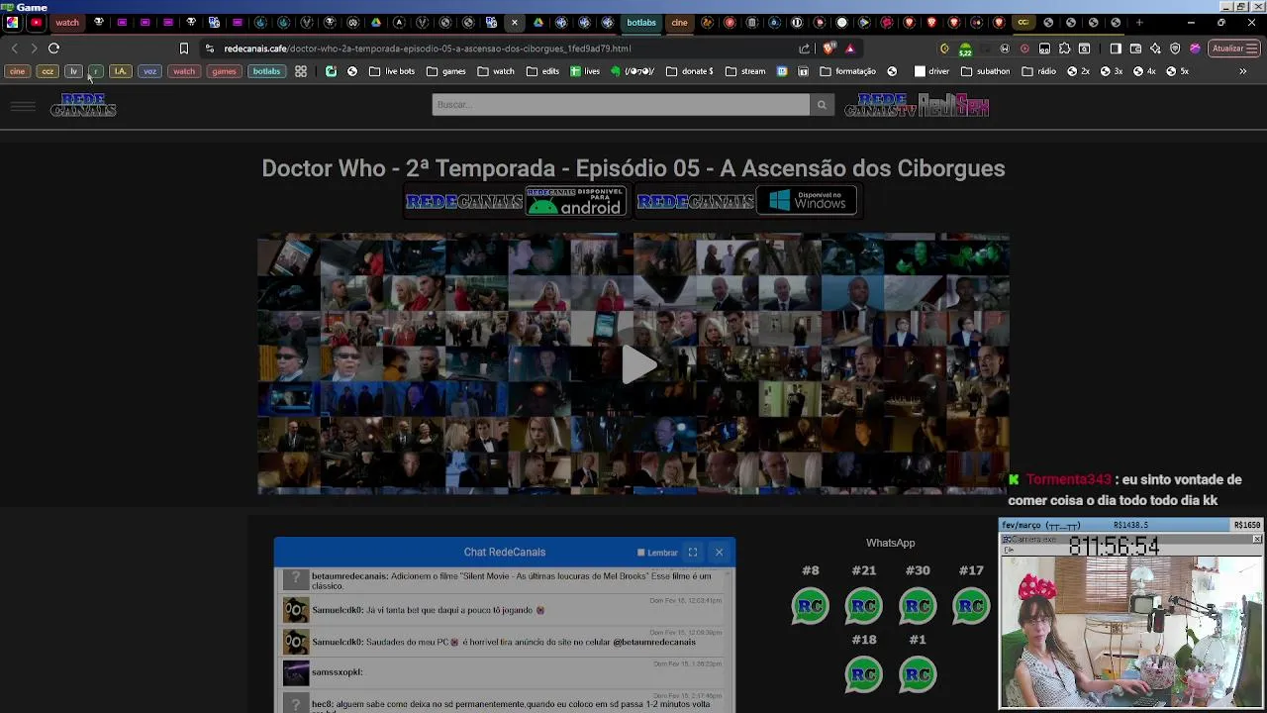Open the AnimeSex banner link
The height and width of the screenshot is (713, 1267).
[953, 105]
